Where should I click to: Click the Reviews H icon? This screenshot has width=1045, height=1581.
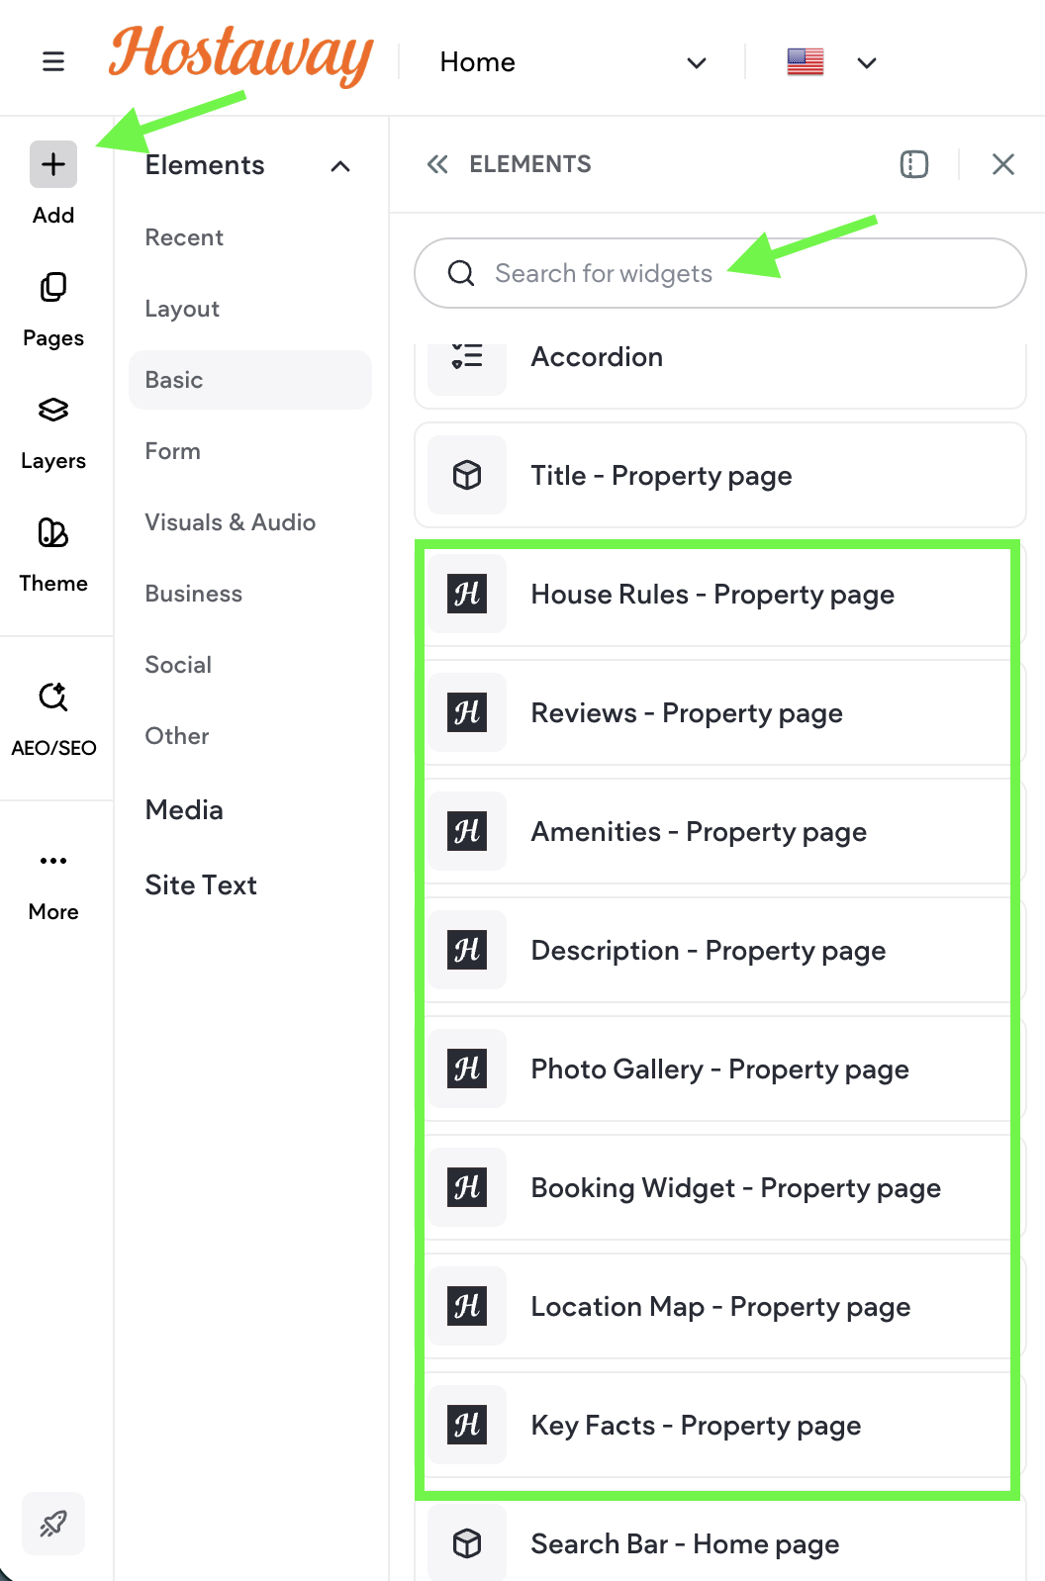467,712
